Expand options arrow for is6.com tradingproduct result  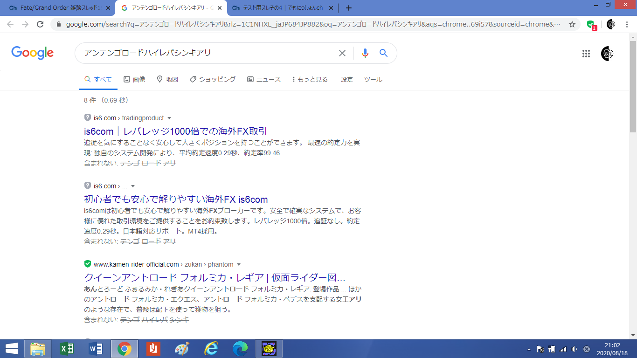pyautogui.click(x=169, y=118)
